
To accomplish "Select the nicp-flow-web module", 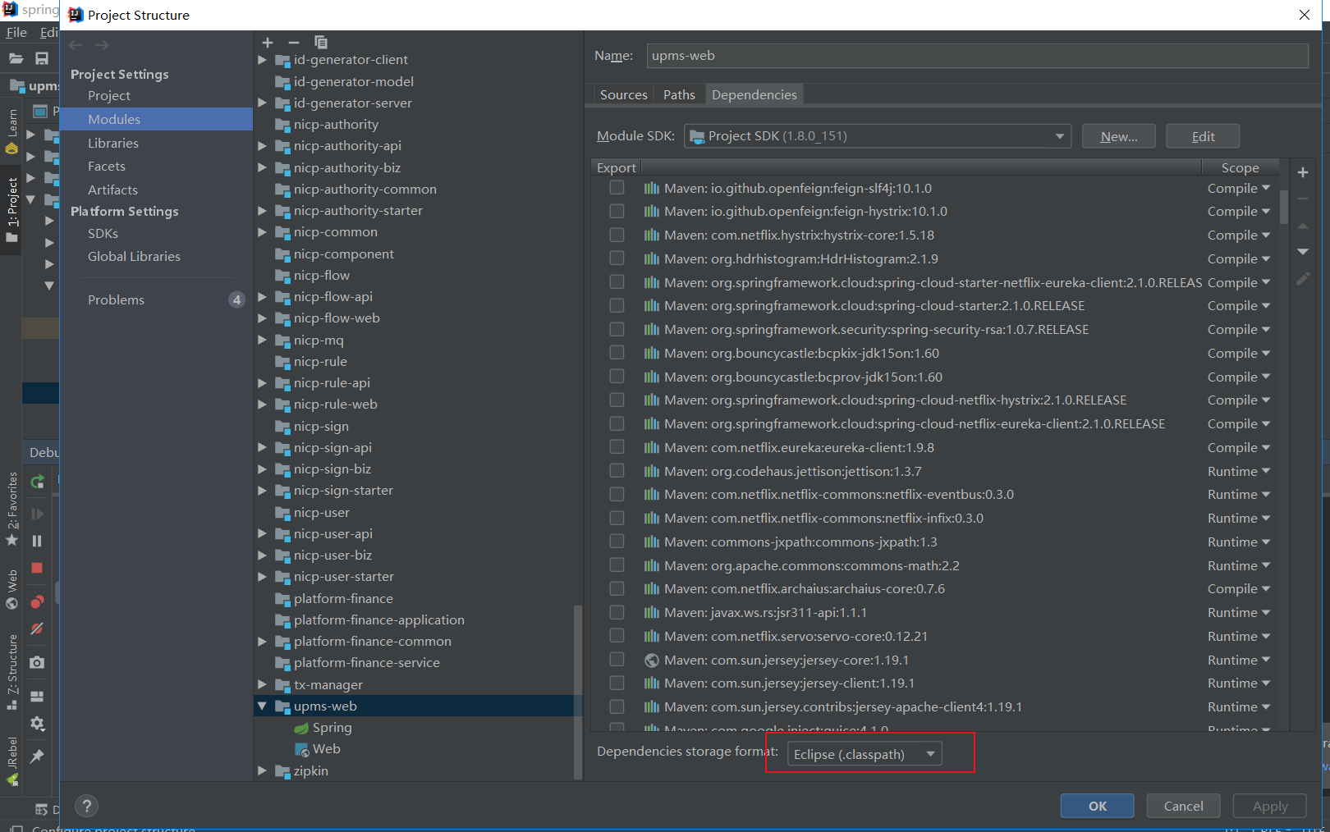I will point(337,318).
